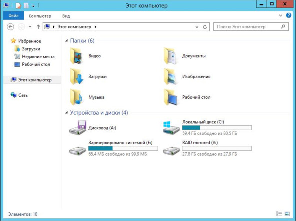Viewport: 296px width, 221px height.
Task: Collapse the Папки (6) group
Action: pyautogui.click(x=66, y=40)
